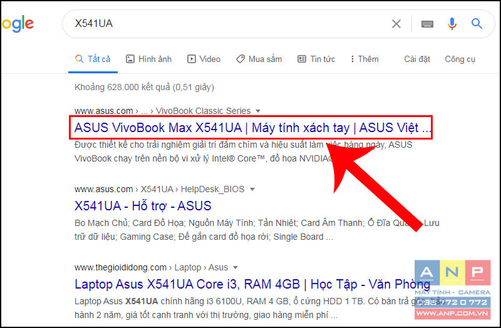Click the www.thegioididong.com breadcrumb URL
Viewport: 501px width, 328px height.
point(151,267)
